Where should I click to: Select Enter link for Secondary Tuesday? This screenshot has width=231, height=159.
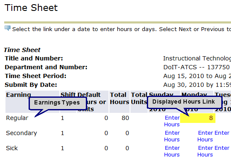(x=222, y=133)
